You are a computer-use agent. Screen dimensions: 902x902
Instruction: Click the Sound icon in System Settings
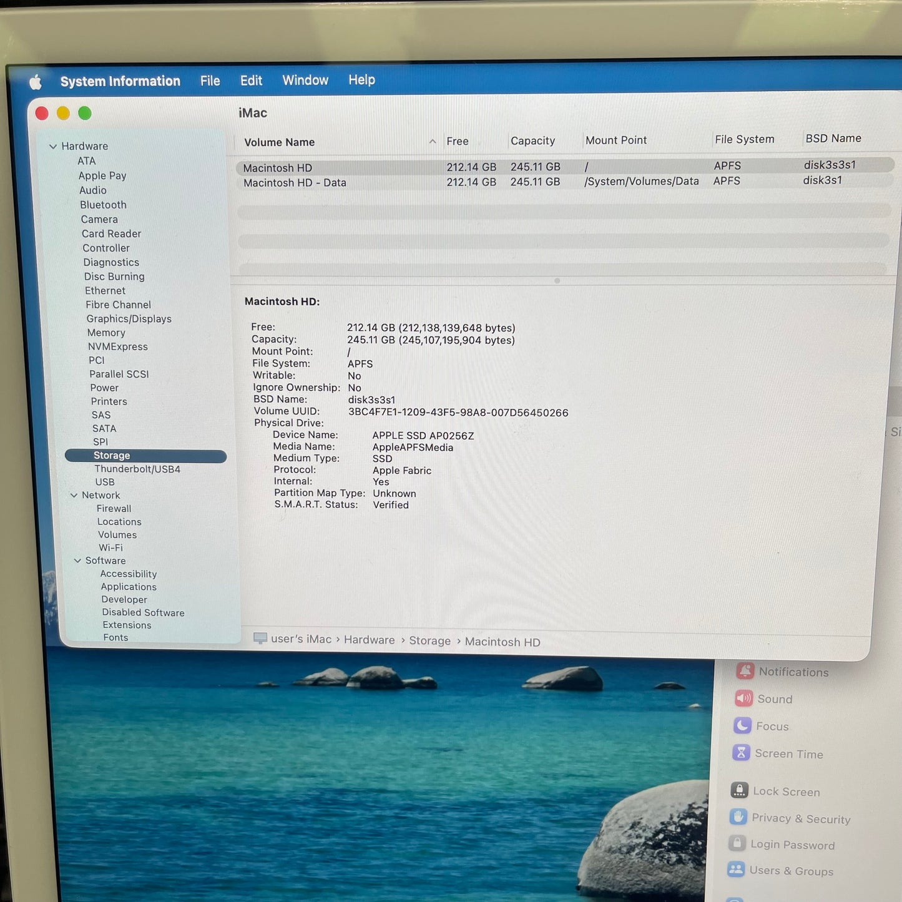pos(743,698)
